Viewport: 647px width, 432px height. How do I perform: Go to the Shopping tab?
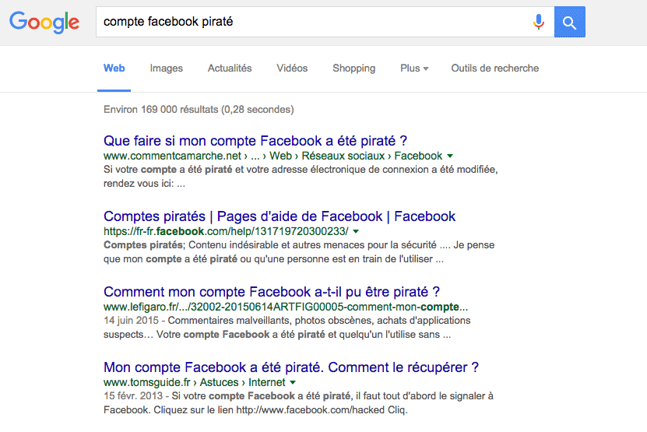354,68
